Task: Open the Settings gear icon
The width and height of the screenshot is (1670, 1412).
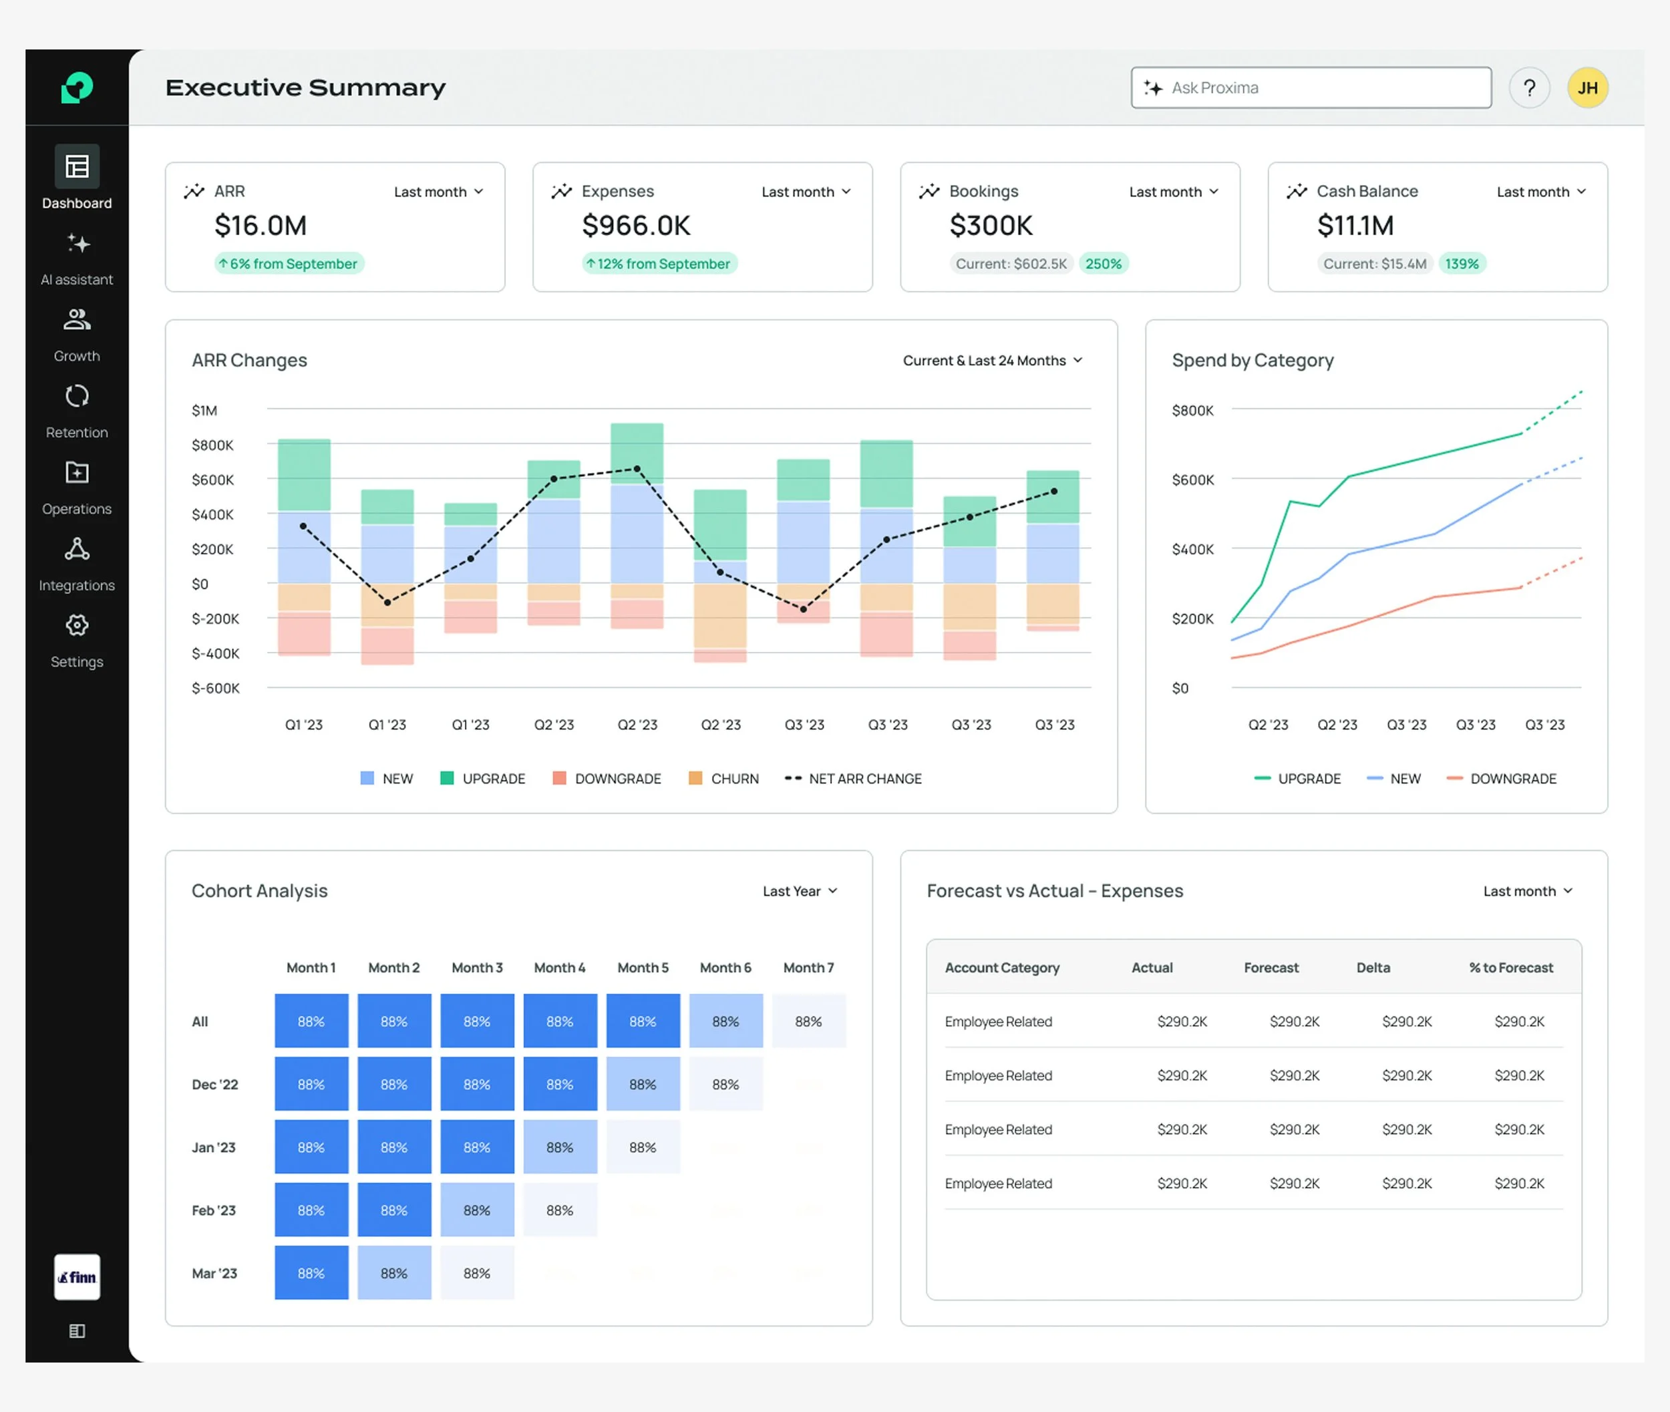Action: click(x=77, y=625)
